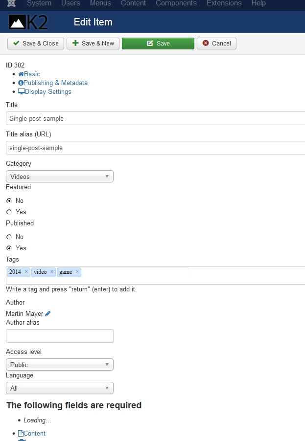This screenshot has width=305, height=441.
Task: Set Published to No
Action: click(9, 237)
